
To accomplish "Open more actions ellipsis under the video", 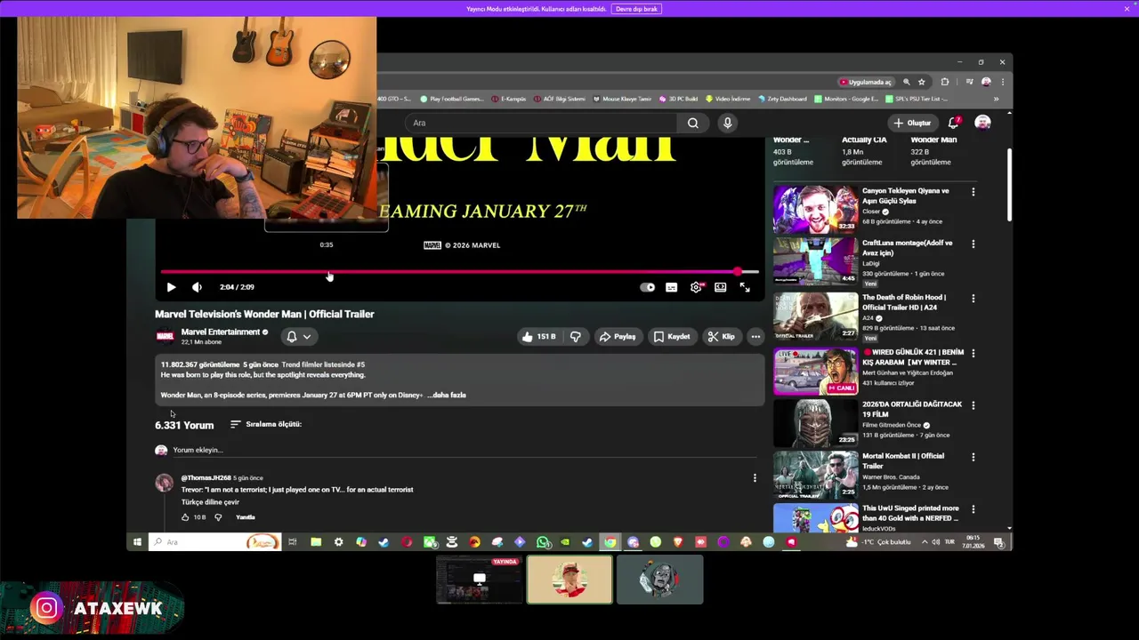I will (x=755, y=337).
